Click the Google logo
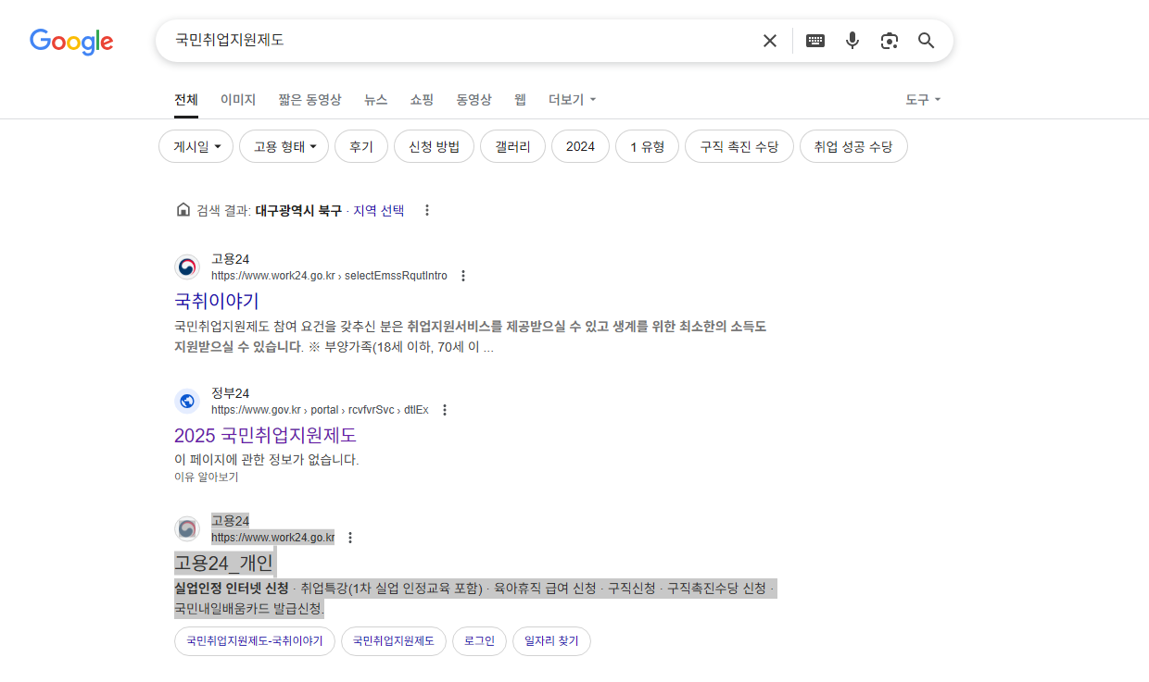The height and width of the screenshot is (682, 1149). pos(71,42)
